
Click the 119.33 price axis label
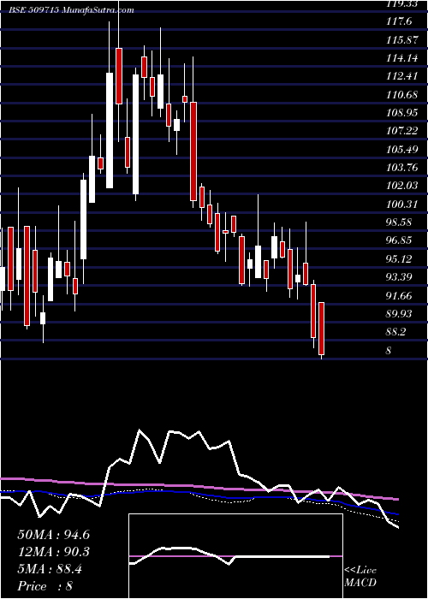[401, 3]
